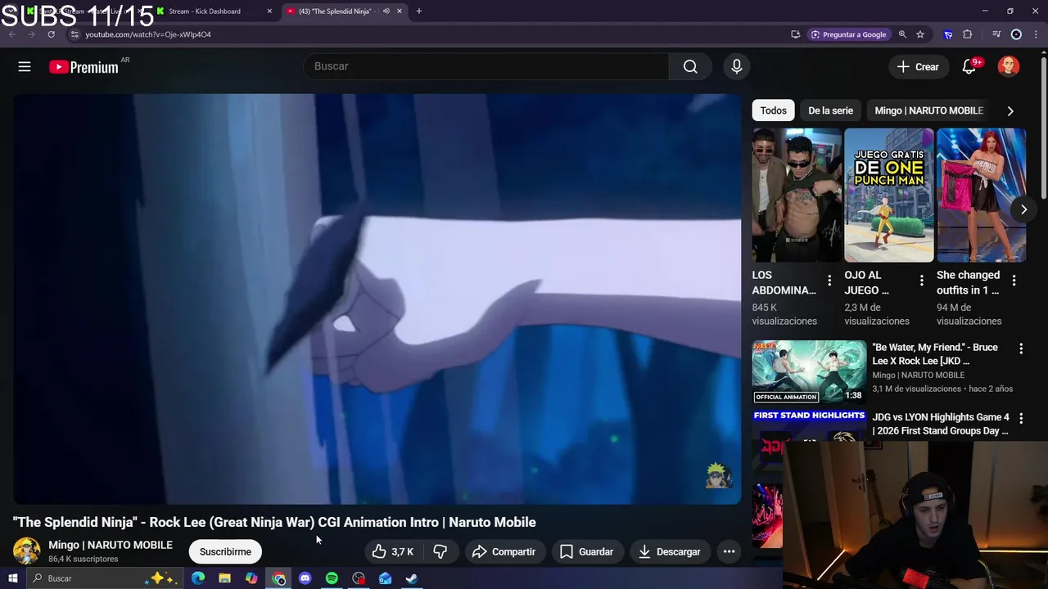Viewport: 1048px width, 589px height.
Task: Focus the YouTube Buscar search field
Action: coord(486,66)
